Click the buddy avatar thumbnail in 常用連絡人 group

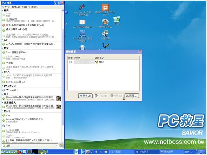pyautogui.click(x=59, y=107)
